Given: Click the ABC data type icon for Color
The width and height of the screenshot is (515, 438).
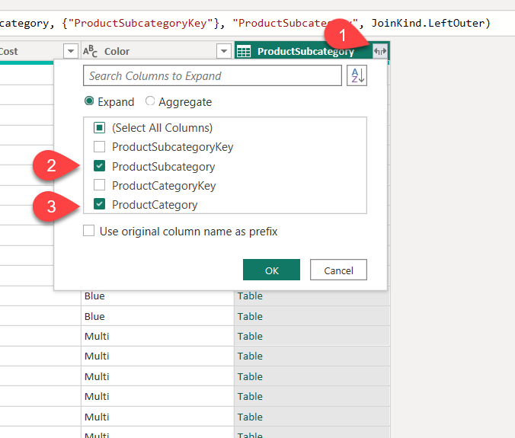Looking at the screenshot, I should (91, 51).
